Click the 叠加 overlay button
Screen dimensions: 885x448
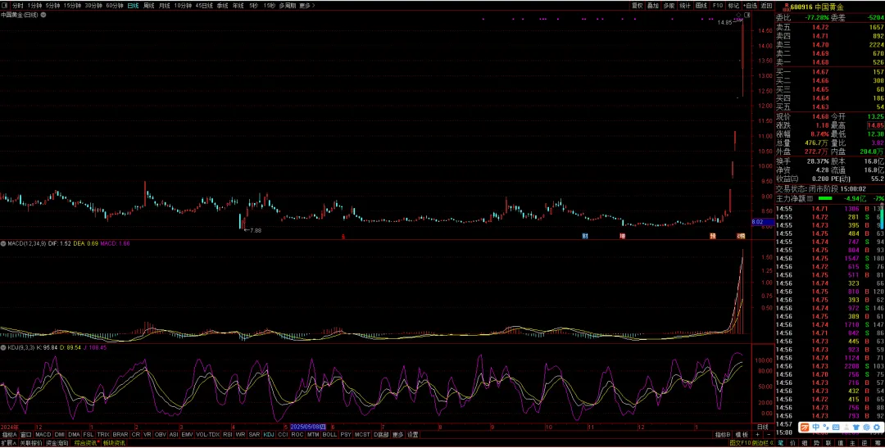coord(653,6)
